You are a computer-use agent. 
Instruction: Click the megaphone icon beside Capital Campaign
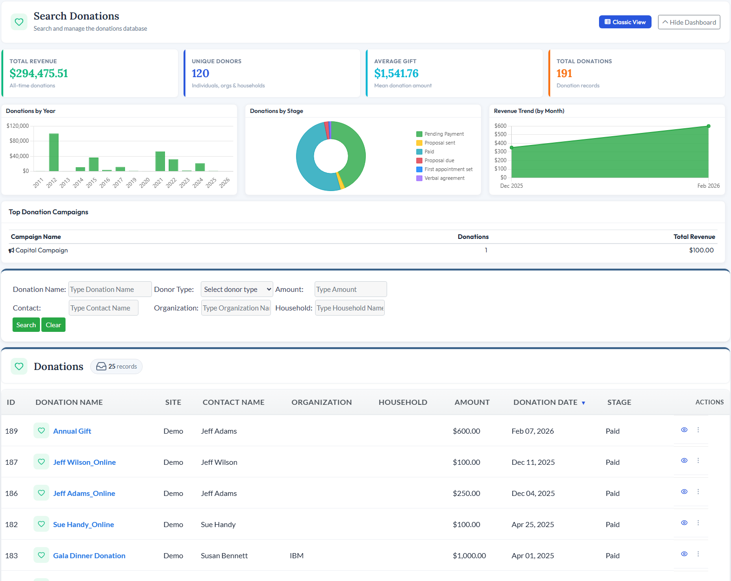pyautogui.click(x=12, y=251)
